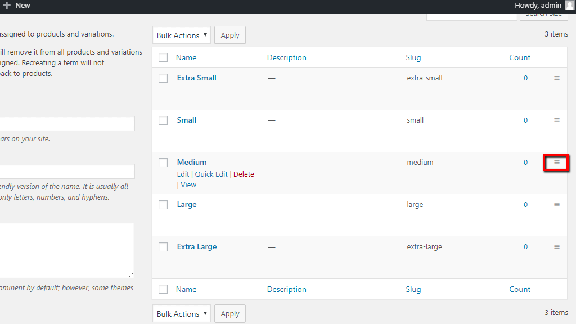Sort by the Count column header
The width and height of the screenshot is (576, 324).
pyautogui.click(x=520, y=57)
